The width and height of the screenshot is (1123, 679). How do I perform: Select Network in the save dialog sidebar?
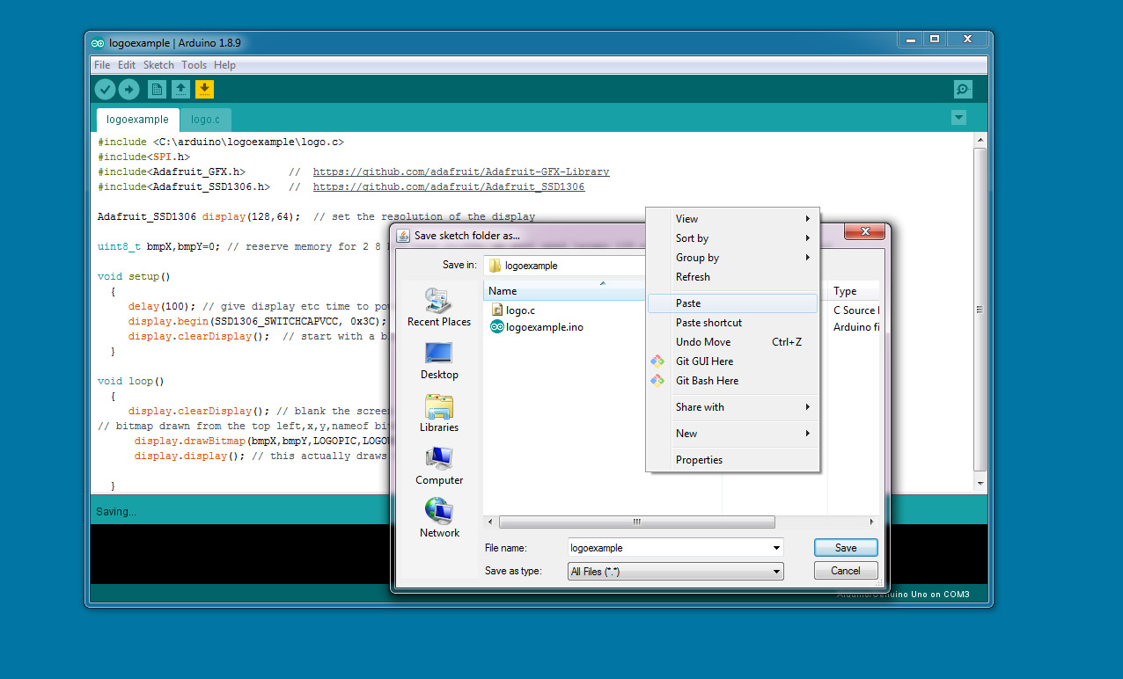point(439,519)
